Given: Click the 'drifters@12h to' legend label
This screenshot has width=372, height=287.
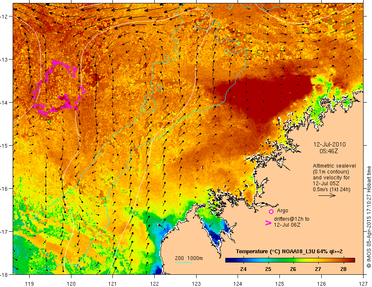Looking at the screenshot, I should click(292, 219).
